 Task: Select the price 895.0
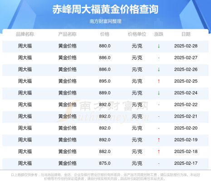[105, 81]
